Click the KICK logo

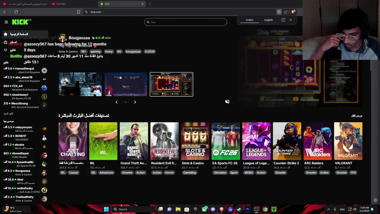(22, 22)
